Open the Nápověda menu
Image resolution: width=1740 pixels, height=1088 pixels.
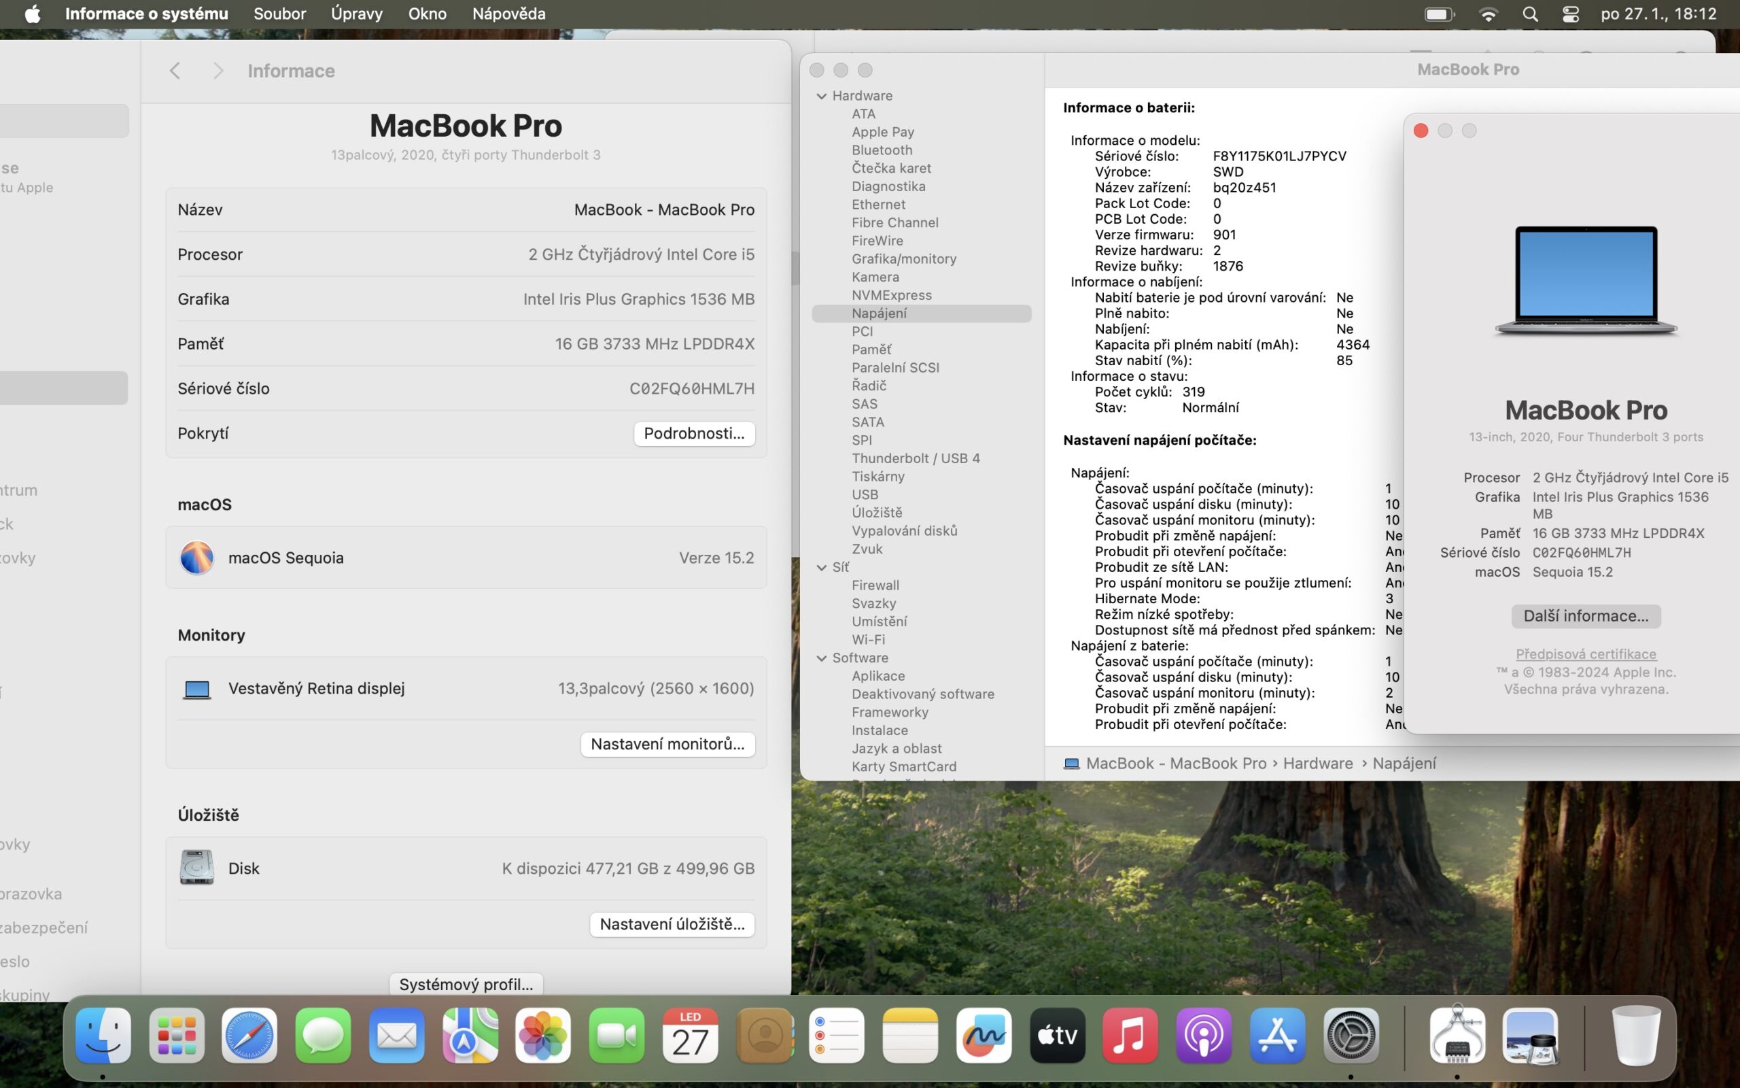[x=508, y=14]
